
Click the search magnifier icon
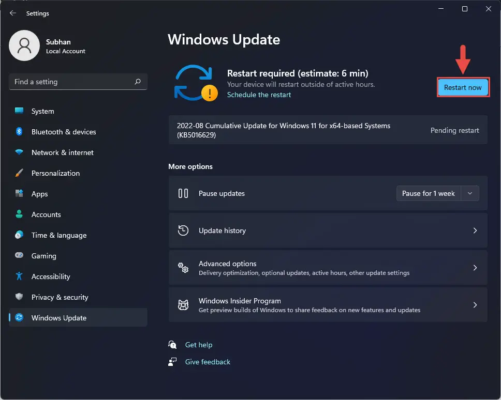(x=138, y=82)
